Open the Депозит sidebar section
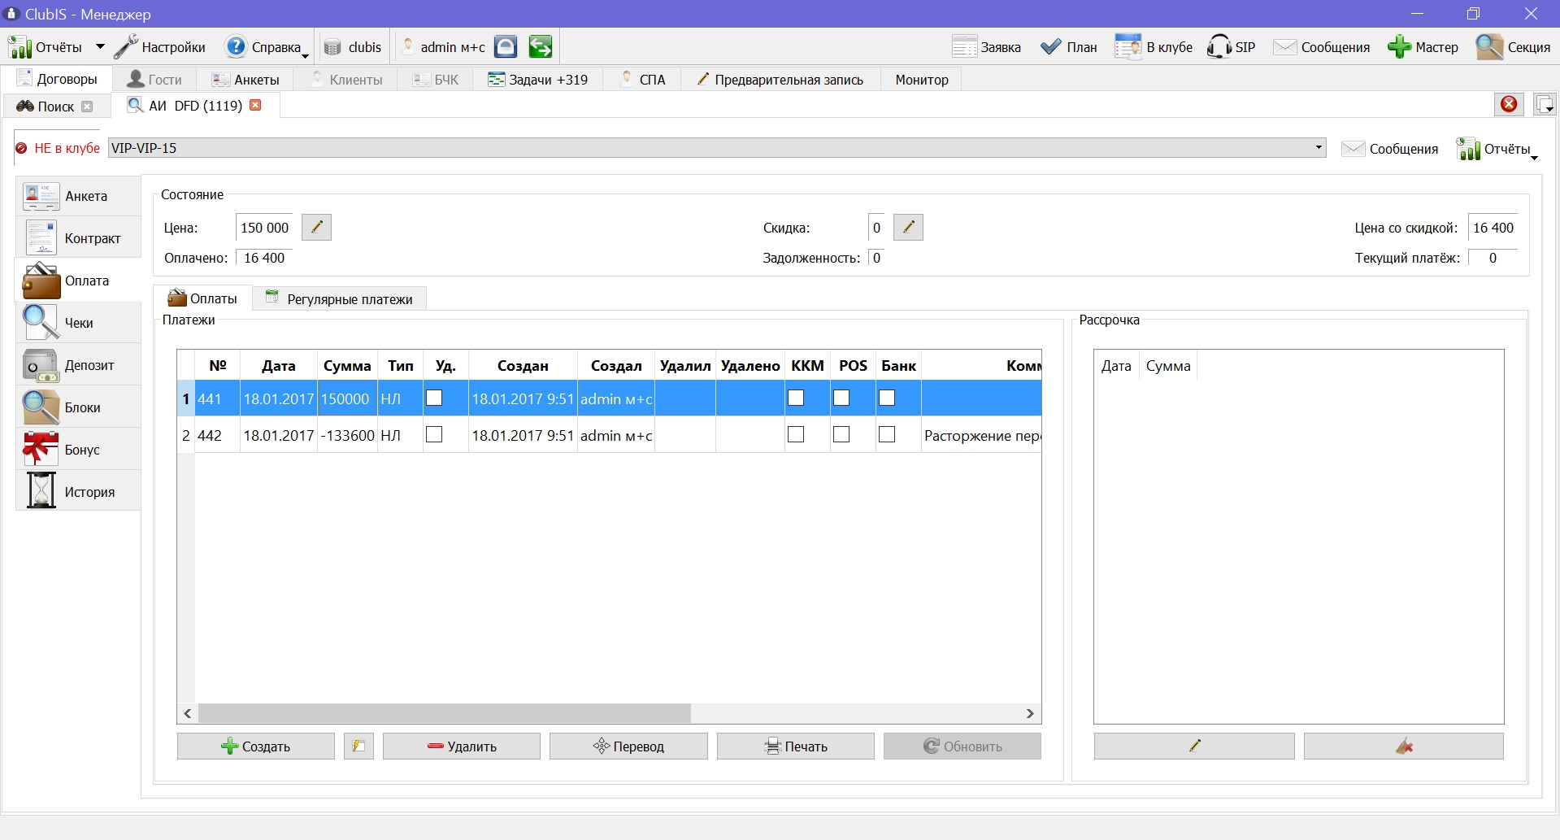Image resolution: width=1560 pixels, height=840 pixels. (78, 365)
